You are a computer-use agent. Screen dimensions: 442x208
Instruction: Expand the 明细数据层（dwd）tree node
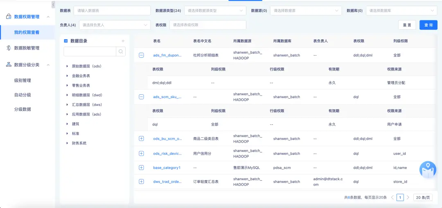(67, 95)
